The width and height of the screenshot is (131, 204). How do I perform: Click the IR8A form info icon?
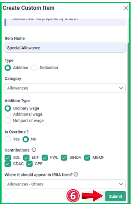point(76,174)
